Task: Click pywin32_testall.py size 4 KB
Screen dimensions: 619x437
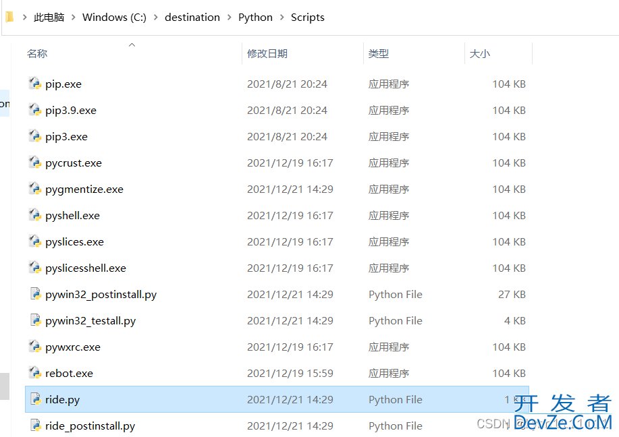Action: pyautogui.click(x=515, y=320)
